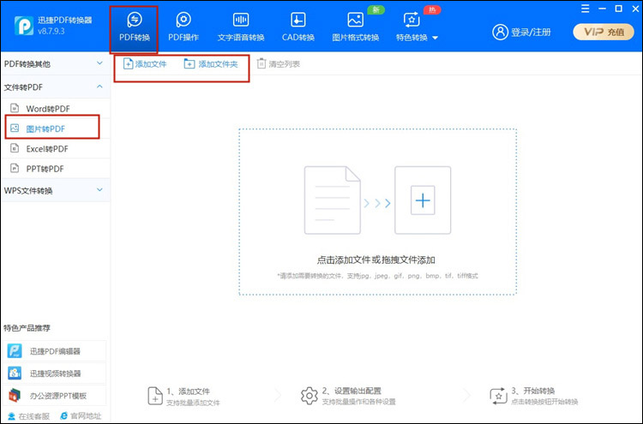Viewport: 643px width, 424px height.
Task: Open 办公资源PPT模板 recommendation
Action: tap(55, 396)
